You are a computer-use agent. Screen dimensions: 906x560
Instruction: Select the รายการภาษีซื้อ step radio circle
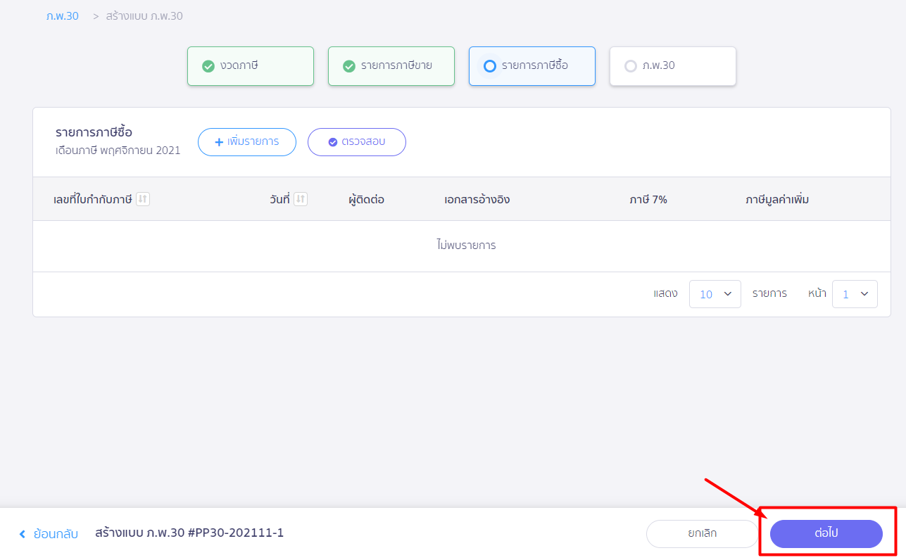click(490, 66)
